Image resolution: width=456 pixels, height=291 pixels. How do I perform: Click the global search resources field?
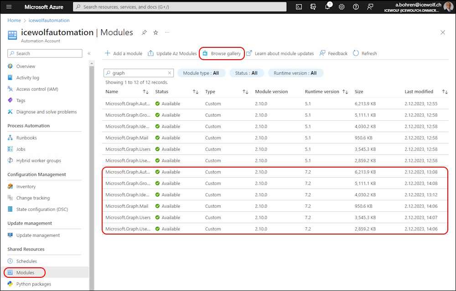pos(180,7)
